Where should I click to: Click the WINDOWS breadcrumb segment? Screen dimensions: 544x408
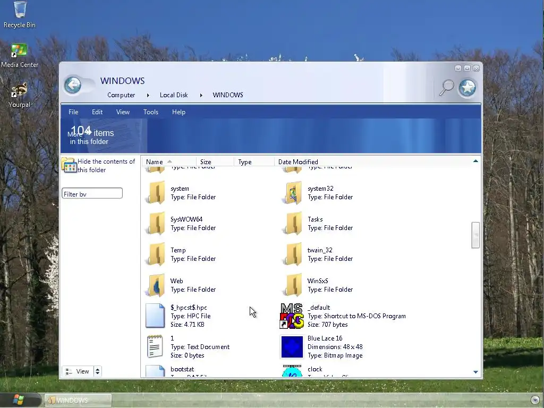pyautogui.click(x=228, y=95)
